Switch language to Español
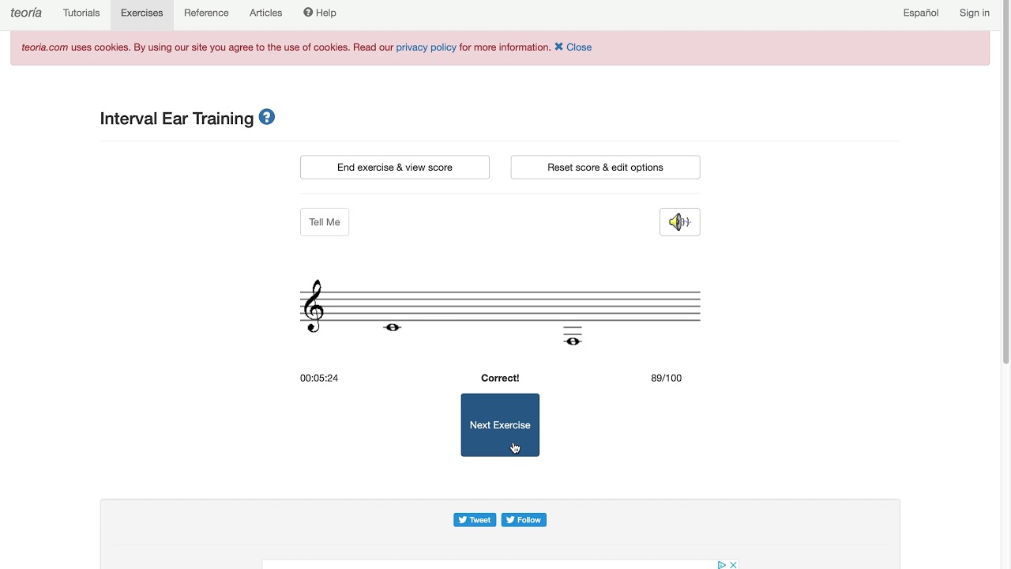The image size is (1011, 569). [x=921, y=13]
